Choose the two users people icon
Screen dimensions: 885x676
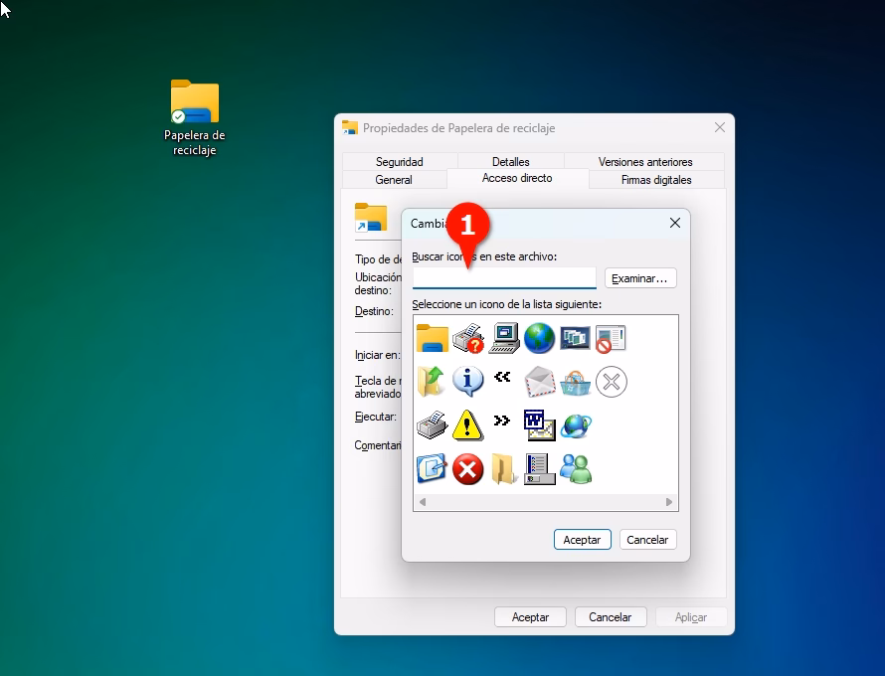point(576,469)
